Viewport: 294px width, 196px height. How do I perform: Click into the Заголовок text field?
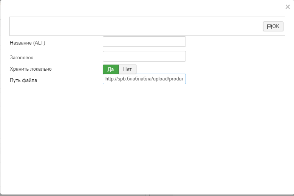(x=144, y=56)
